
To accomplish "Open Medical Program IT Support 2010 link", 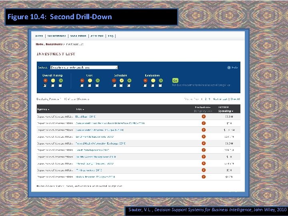I will point(95,177).
